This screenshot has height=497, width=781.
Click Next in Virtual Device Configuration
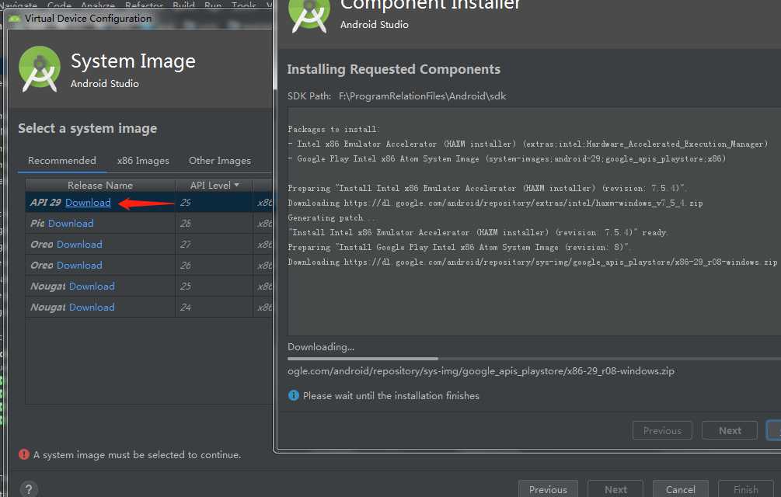point(615,489)
